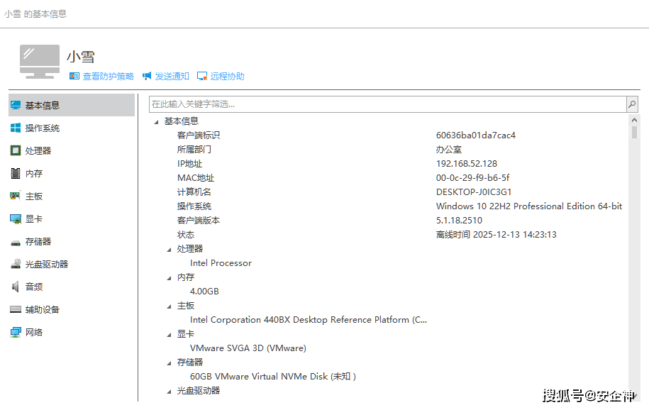This screenshot has width=649, height=410.
Task: Click the Windows logo icon for 操作系统
Action: pyautogui.click(x=16, y=128)
